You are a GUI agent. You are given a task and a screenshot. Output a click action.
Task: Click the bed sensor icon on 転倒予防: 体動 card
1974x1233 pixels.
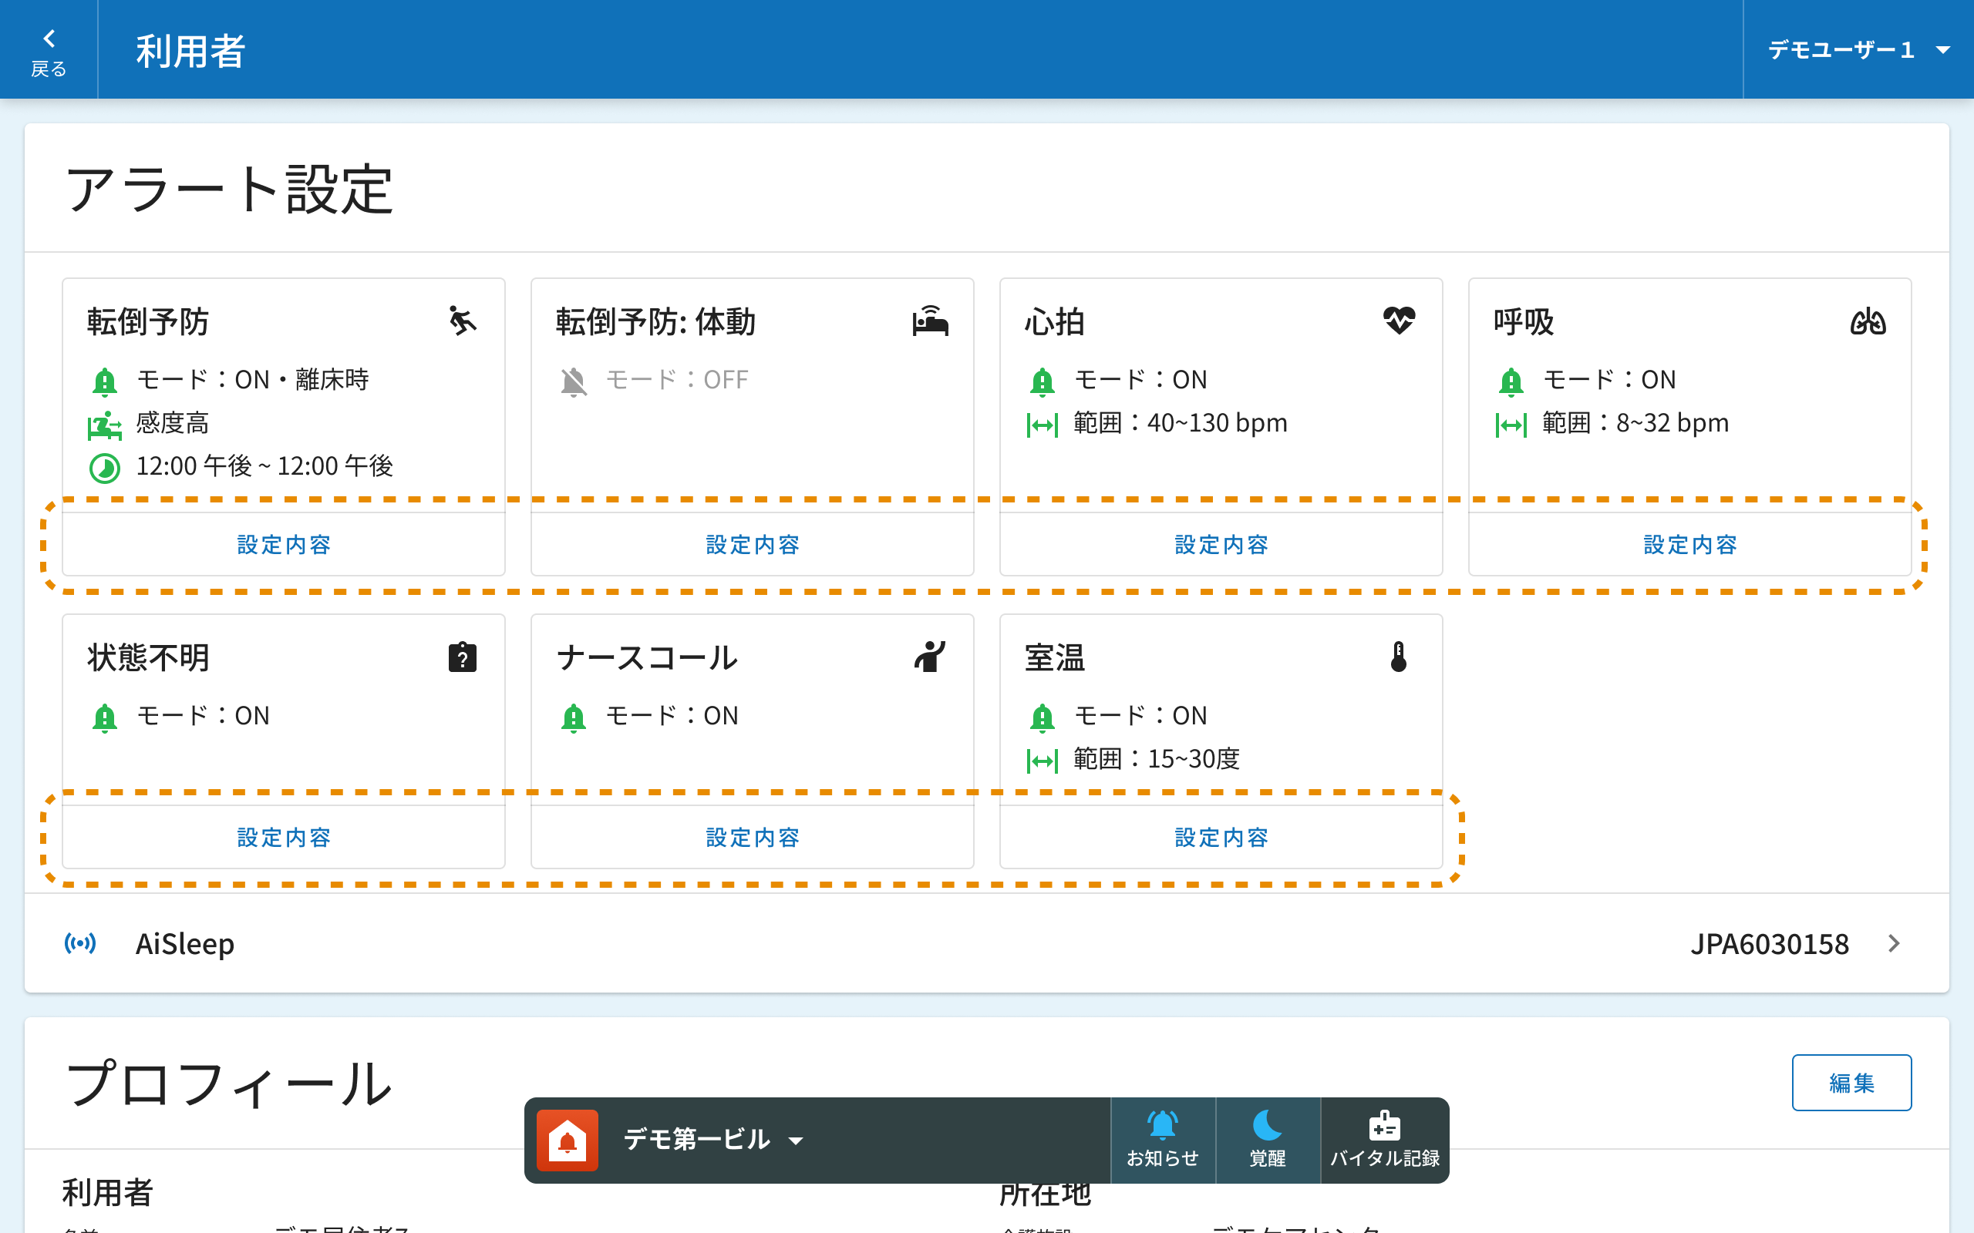[930, 321]
